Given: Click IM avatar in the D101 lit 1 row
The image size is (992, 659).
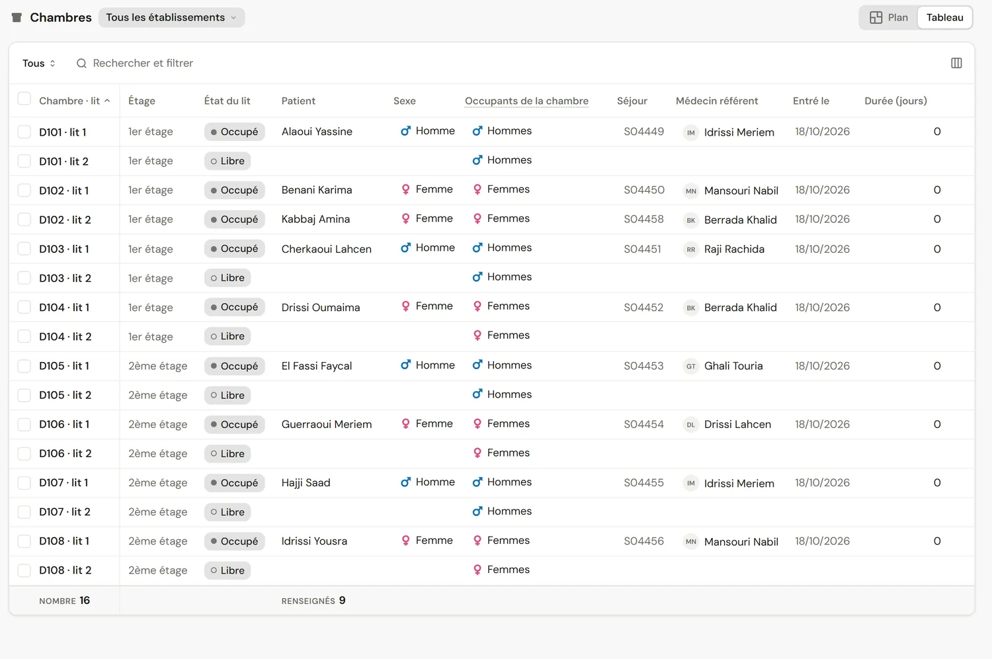Looking at the screenshot, I should [x=691, y=132].
